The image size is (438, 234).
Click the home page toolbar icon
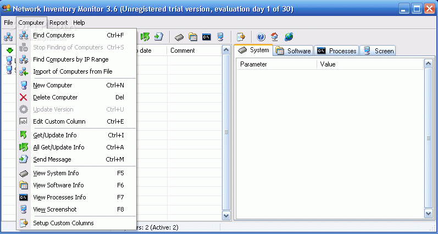pos(275,37)
